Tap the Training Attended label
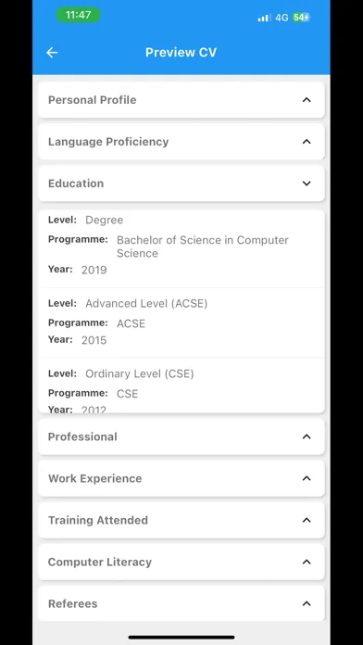The image size is (363, 645). click(x=98, y=520)
